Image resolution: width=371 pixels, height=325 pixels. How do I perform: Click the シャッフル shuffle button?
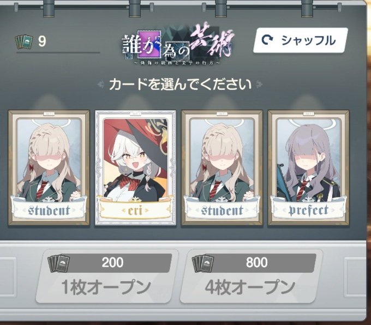(x=301, y=40)
